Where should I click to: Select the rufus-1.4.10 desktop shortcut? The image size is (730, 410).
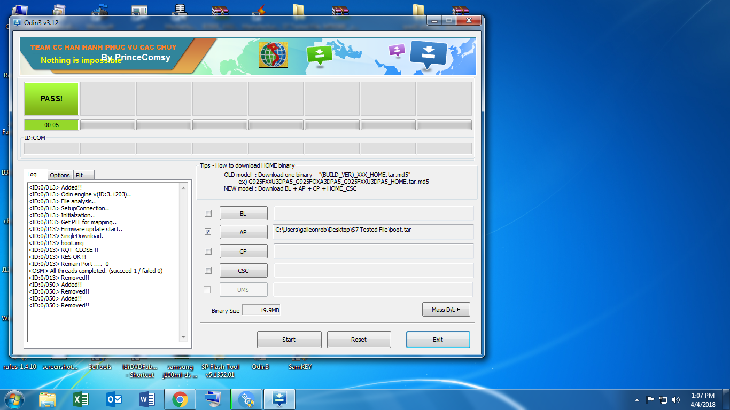click(x=20, y=367)
